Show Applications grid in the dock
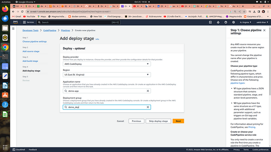Screen dimensions: 271x152 click(x=5, y=147)
